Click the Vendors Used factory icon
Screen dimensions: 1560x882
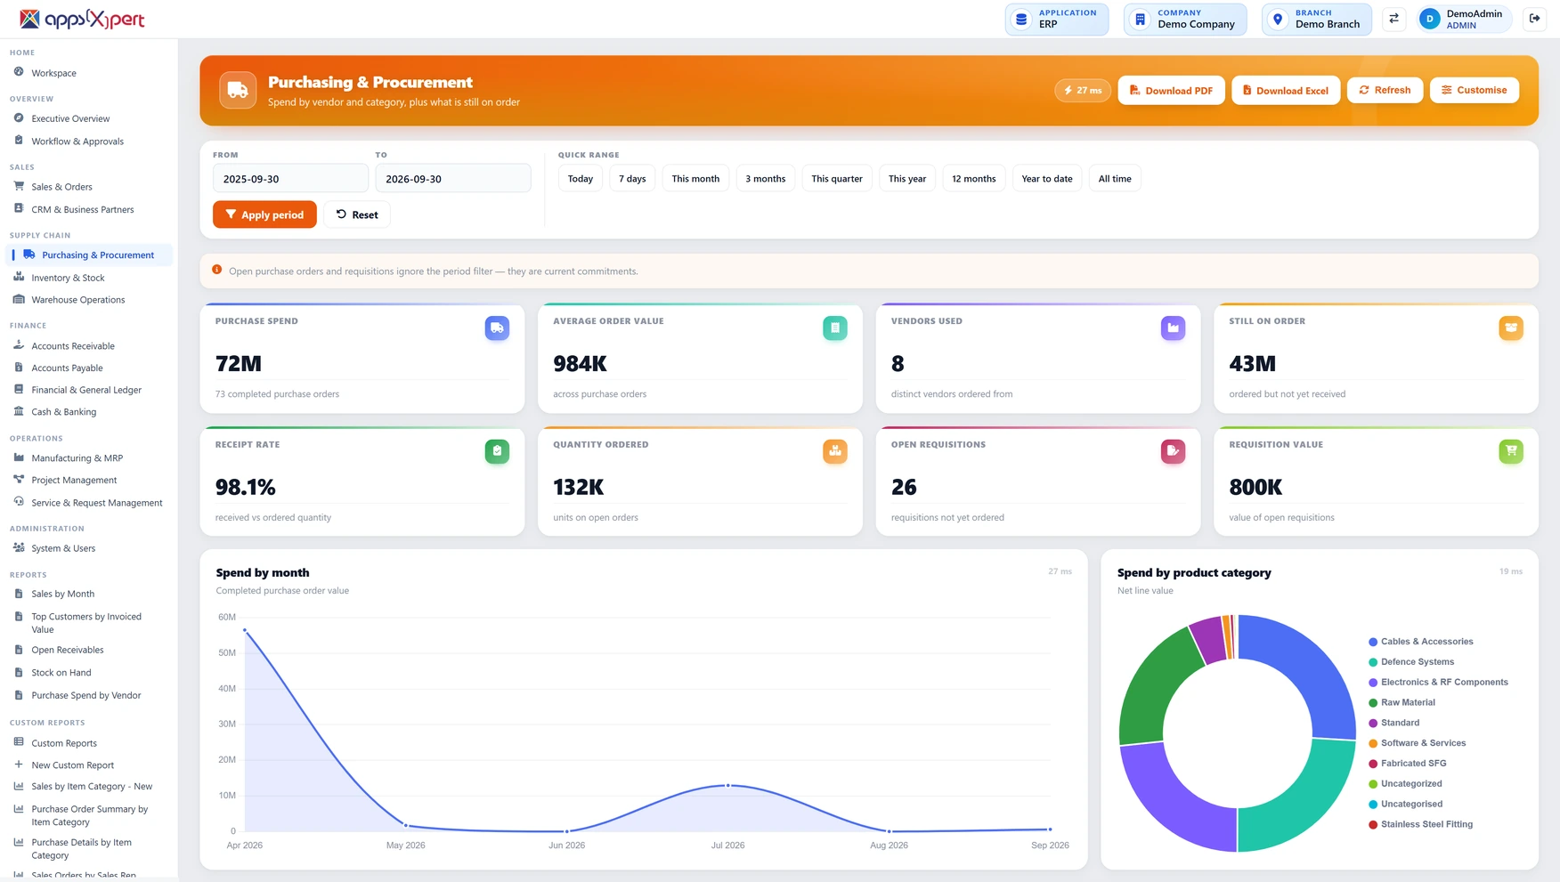tap(1173, 328)
